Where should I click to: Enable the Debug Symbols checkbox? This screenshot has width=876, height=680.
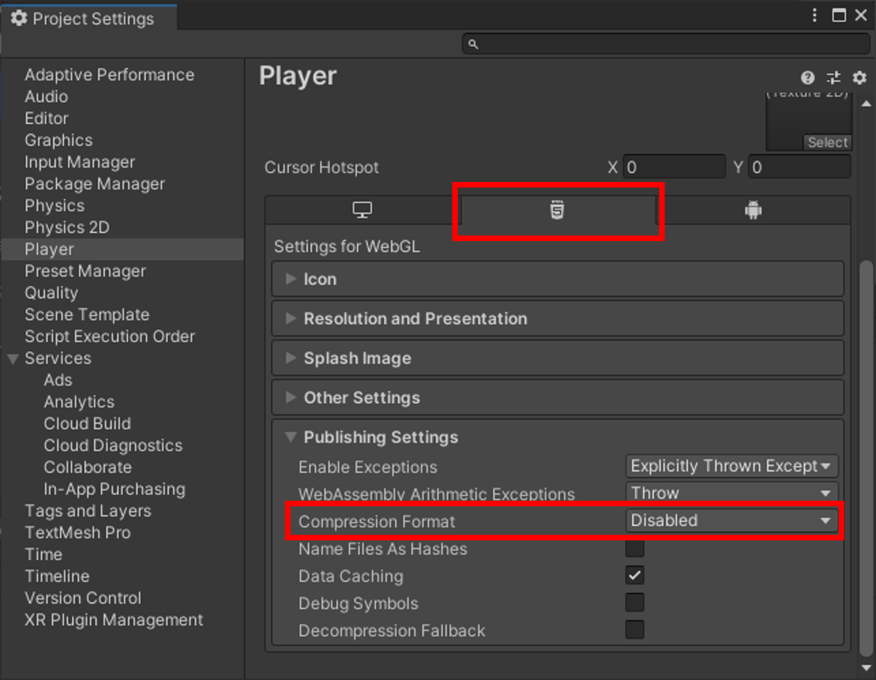[635, 603]
